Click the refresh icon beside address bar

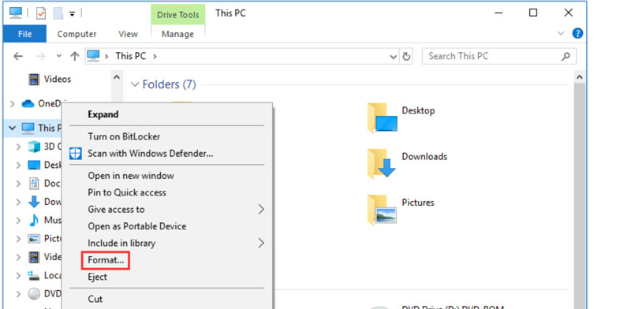[x=406, y=56]
